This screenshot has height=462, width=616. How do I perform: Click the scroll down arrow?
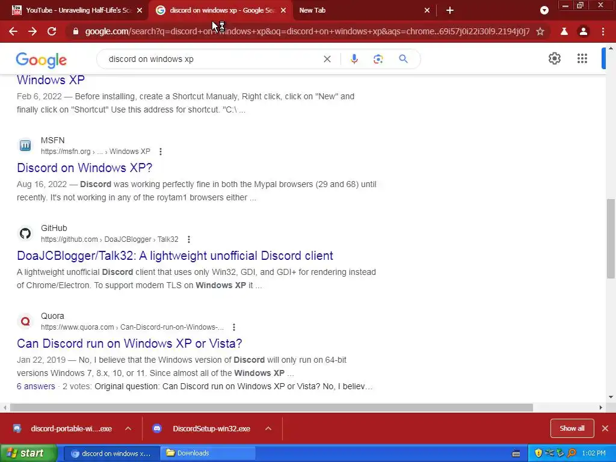pos(611,397)
